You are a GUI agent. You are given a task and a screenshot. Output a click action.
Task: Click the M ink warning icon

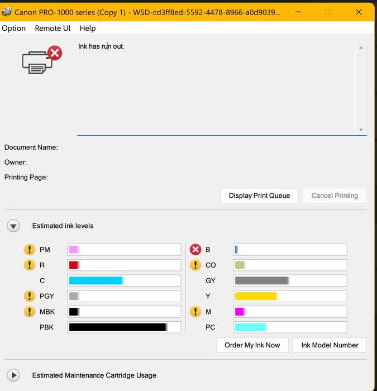pyautogui.click(x=195, y=312)
